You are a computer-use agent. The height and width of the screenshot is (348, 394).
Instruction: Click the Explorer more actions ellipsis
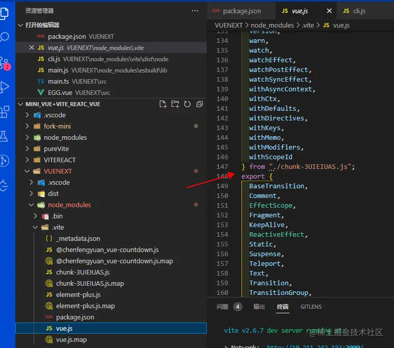(x=195, y=11)
